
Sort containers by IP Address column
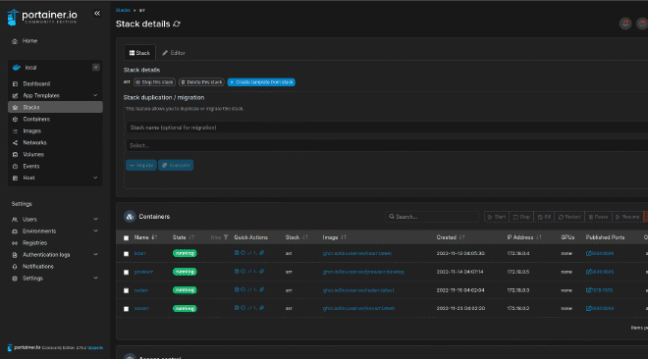(524, 237)
